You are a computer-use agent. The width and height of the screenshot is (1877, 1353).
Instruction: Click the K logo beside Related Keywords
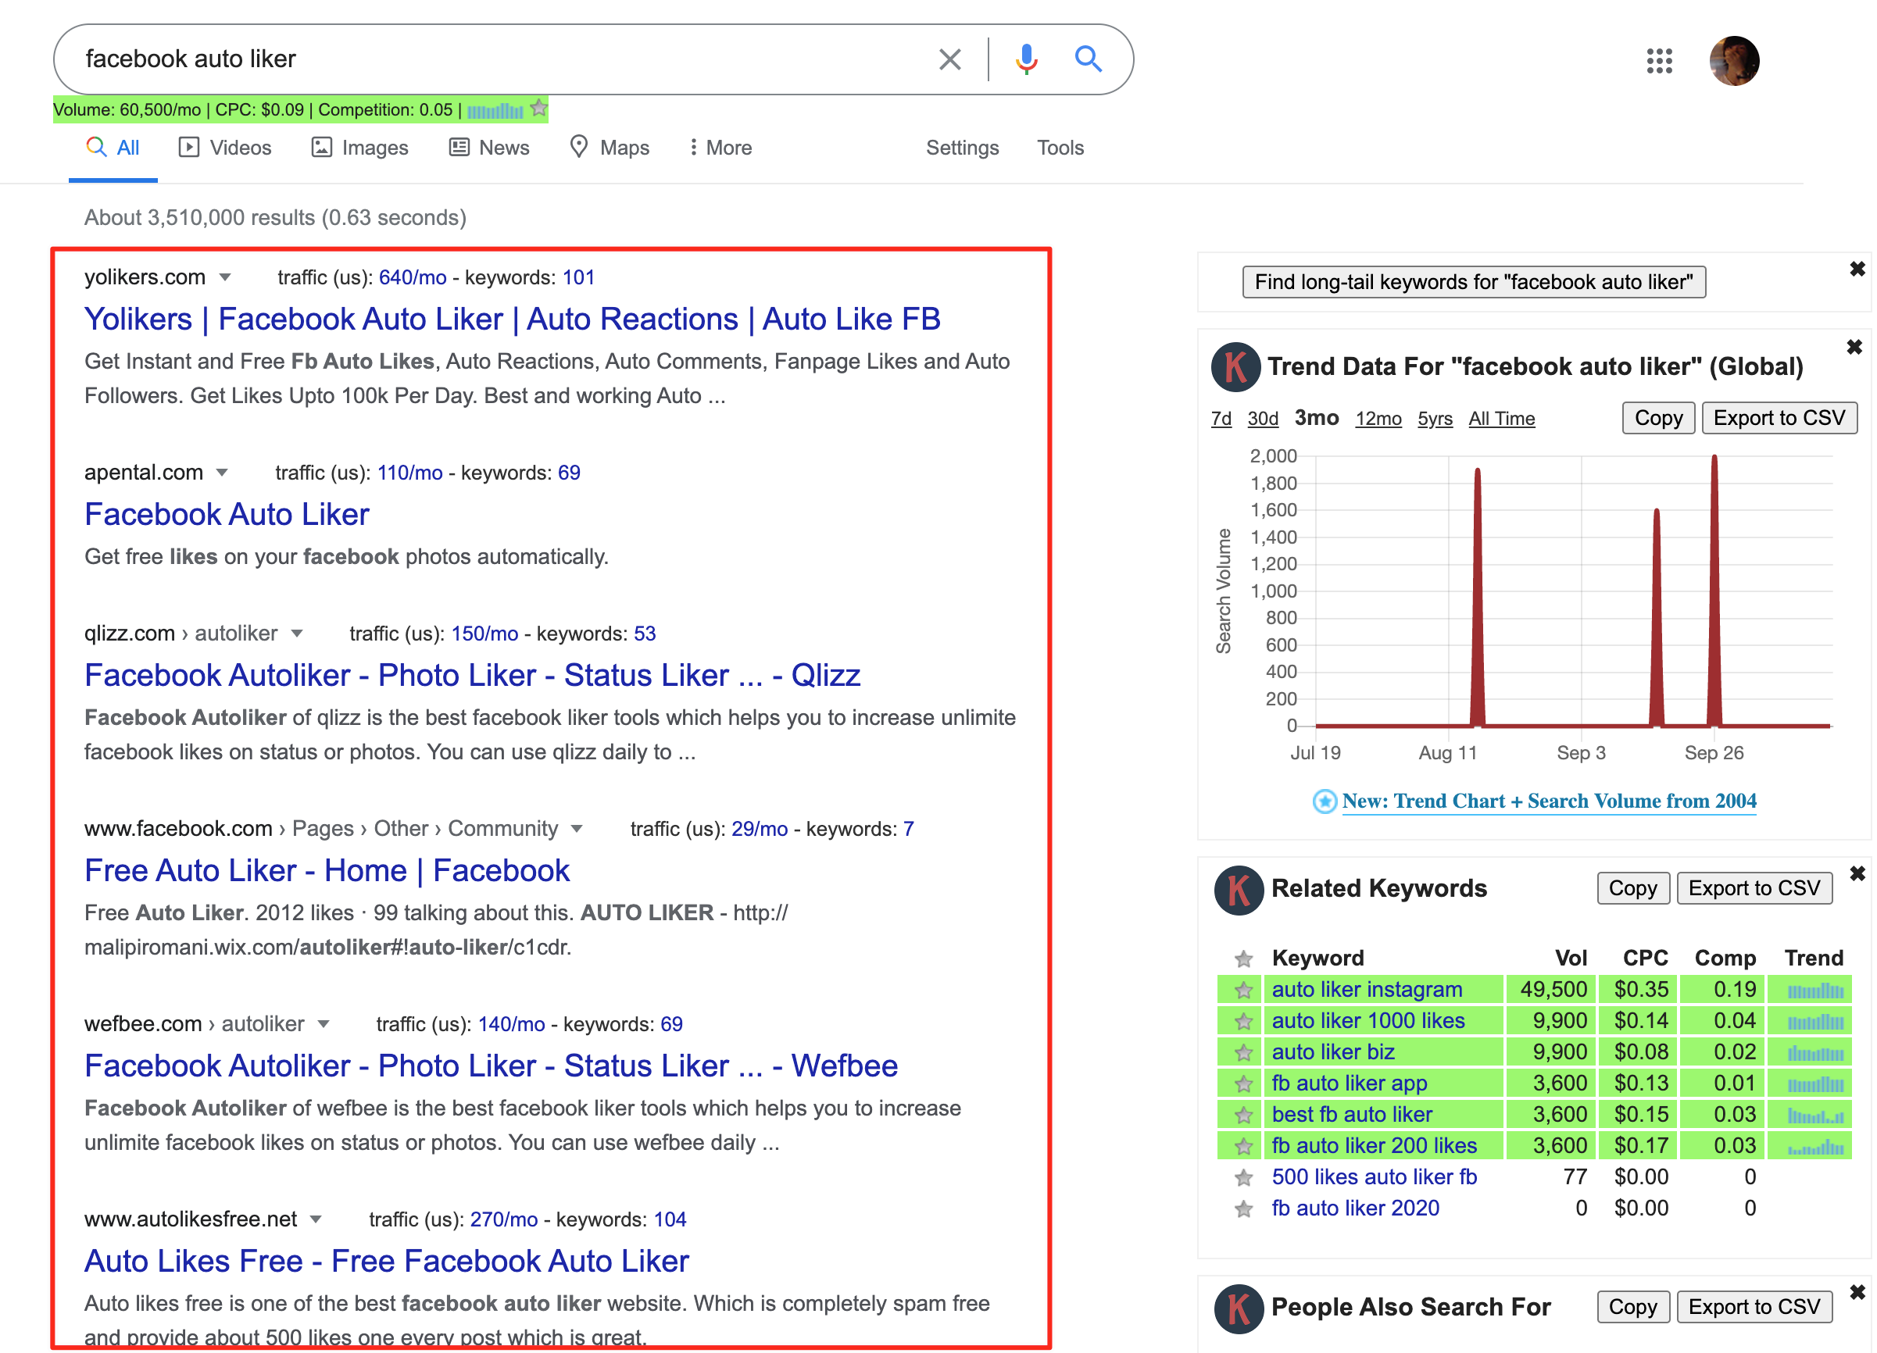[x=1239, y=890]
